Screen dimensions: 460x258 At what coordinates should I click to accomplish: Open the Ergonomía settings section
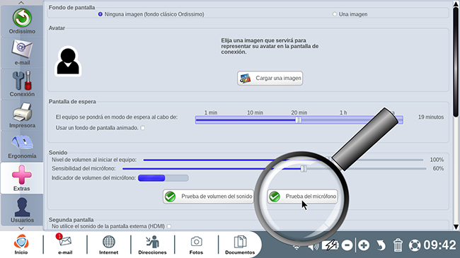pos(22,146)
